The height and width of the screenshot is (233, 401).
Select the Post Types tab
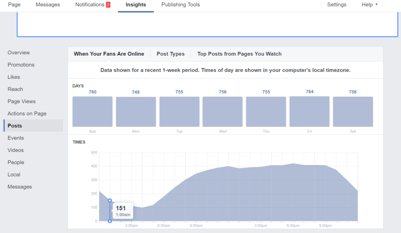[x=170, y=54]
